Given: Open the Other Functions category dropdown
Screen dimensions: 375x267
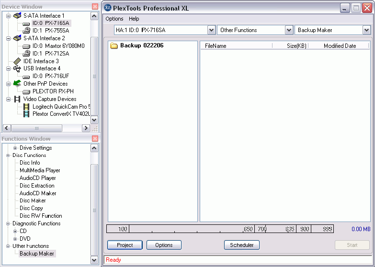Looking at the screenshot, I should coord(289,30).
